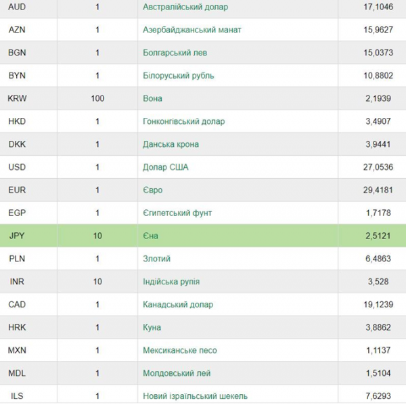Open the Злотий currency link
The image size is (406, 405).
click(157, 259)
